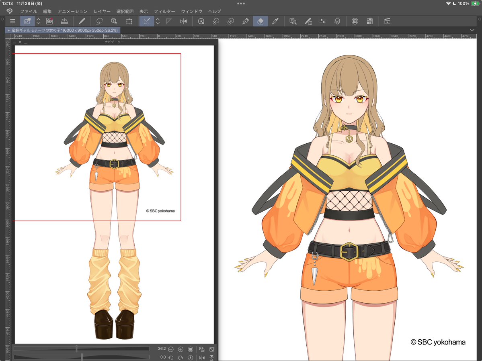Screen dimensions: 482x361
Task: Zoom in with the plus button in Navigator
Action: 181,349
